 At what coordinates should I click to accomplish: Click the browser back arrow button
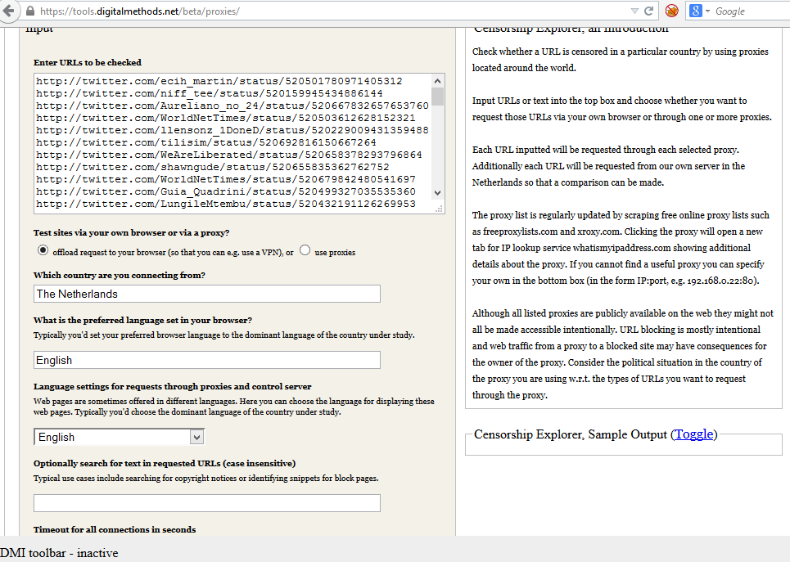(8, 11)
